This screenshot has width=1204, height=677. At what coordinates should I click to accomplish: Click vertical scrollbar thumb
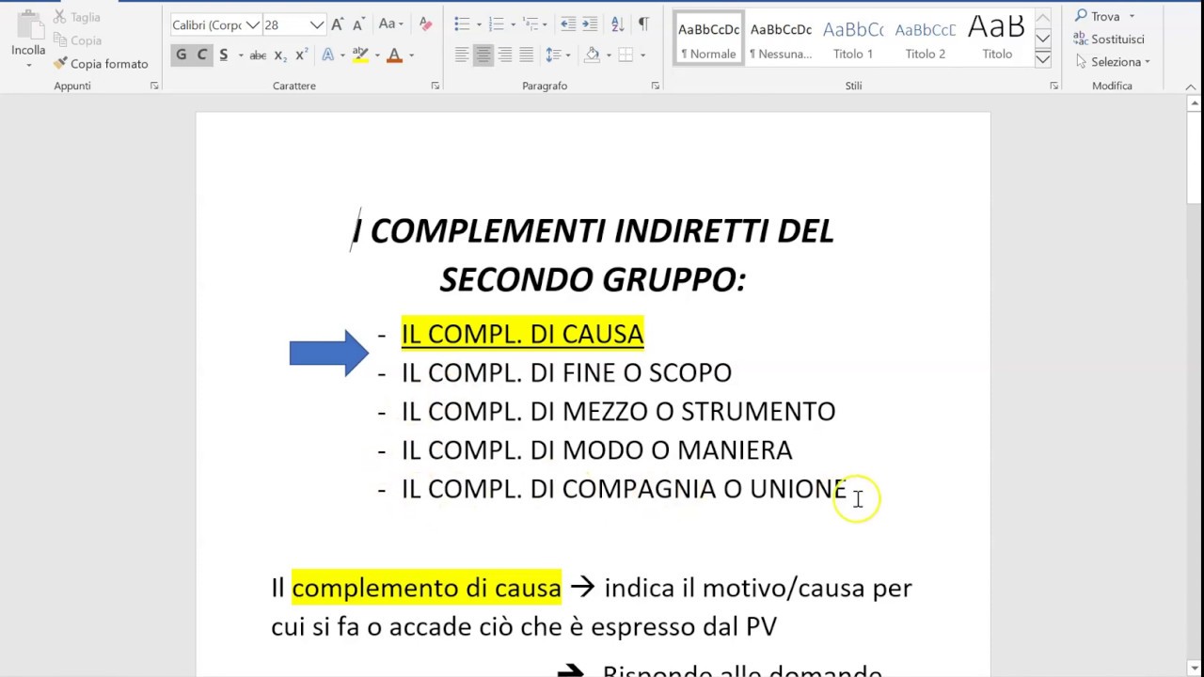click(x=1195, y=157)
